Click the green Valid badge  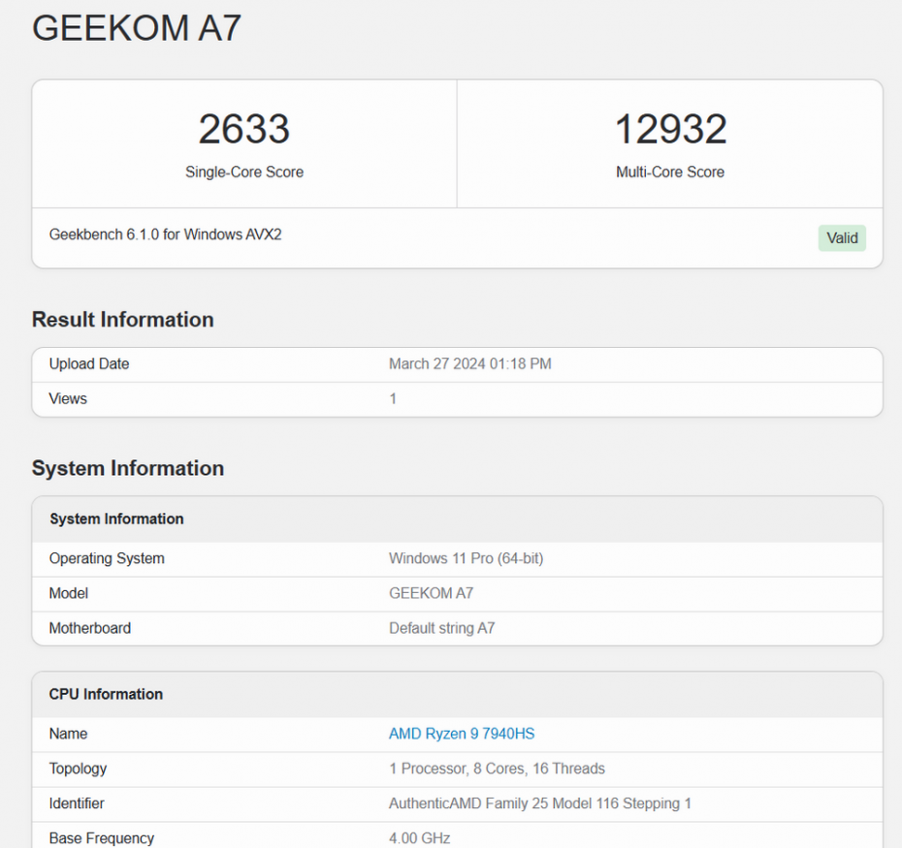pos(842,238)
